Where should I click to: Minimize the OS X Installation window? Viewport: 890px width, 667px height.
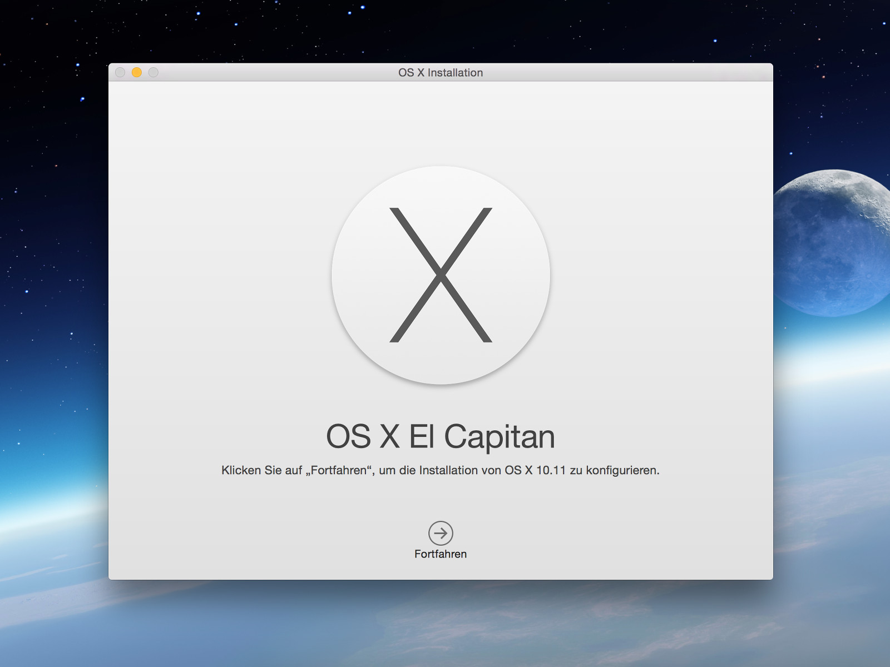137,72
